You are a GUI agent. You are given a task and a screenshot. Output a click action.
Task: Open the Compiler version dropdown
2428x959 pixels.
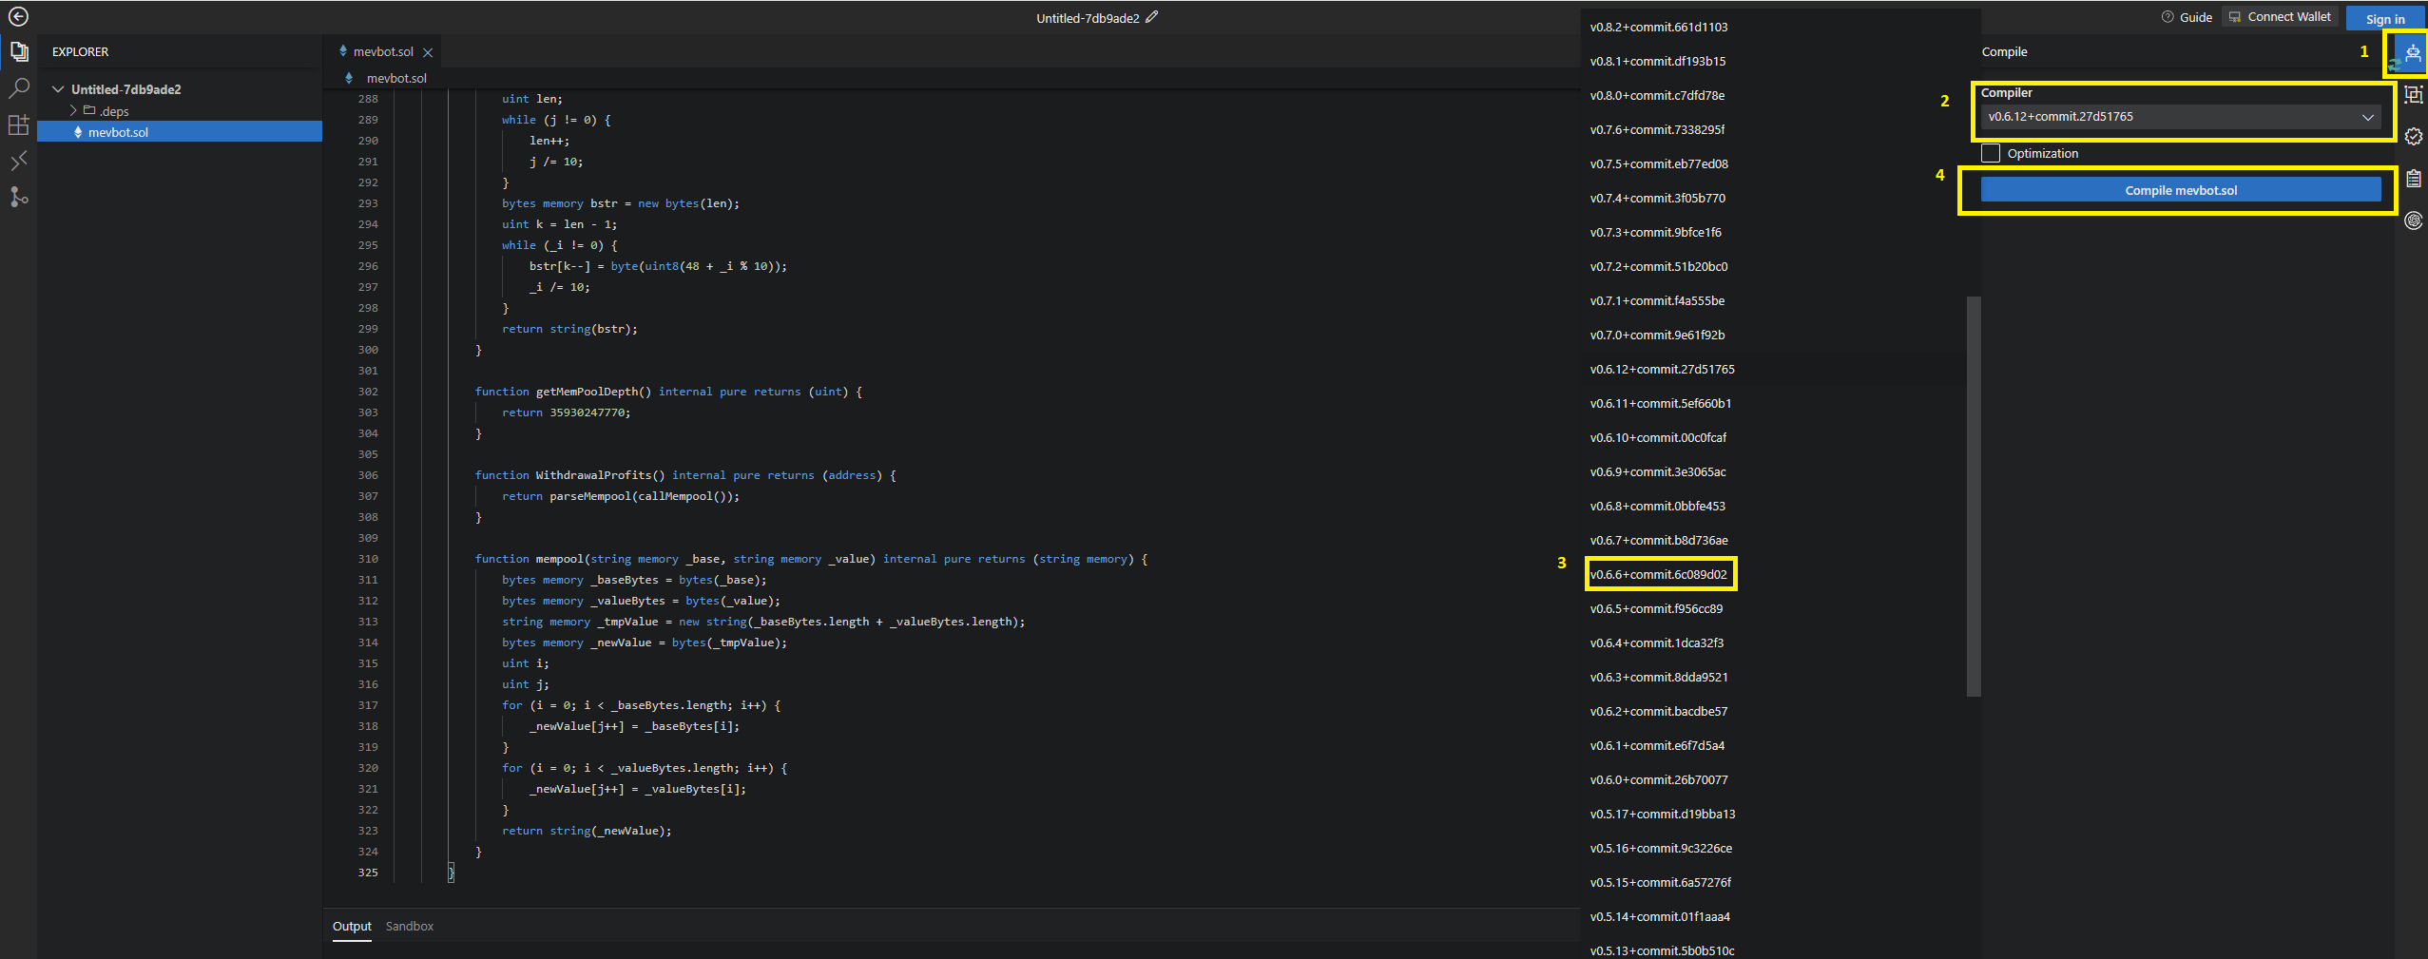2181,117
